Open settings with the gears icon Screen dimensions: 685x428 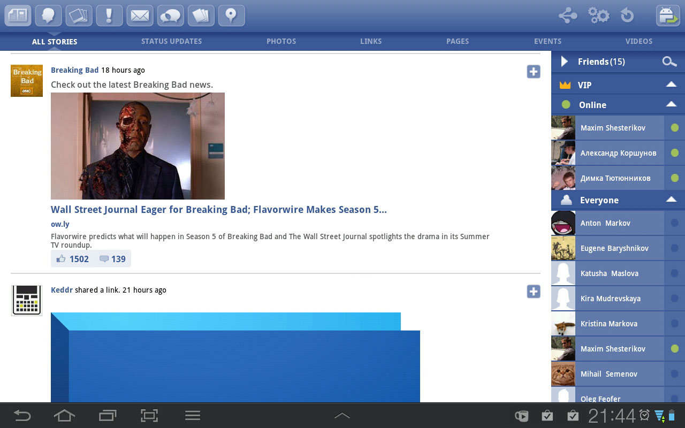tap(598, 16)
